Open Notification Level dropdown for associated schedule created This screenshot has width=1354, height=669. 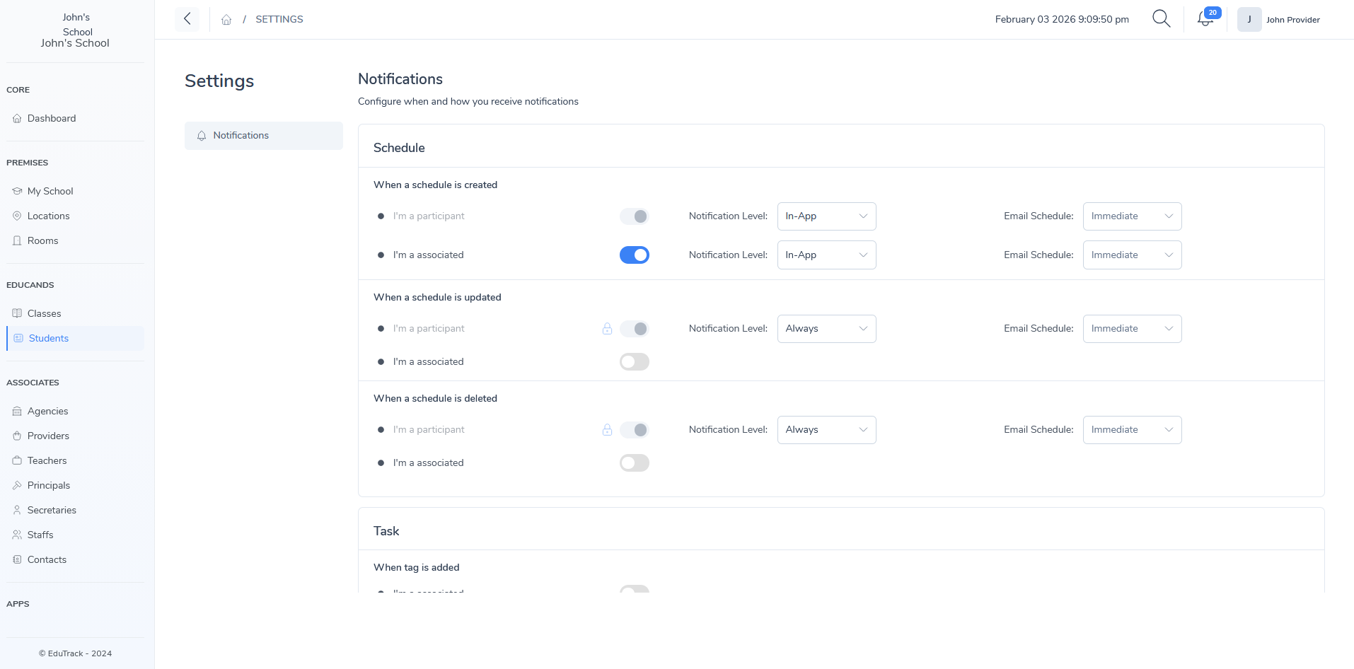click(826, 255)
